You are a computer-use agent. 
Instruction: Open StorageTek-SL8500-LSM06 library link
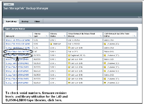tap(17, 79)
